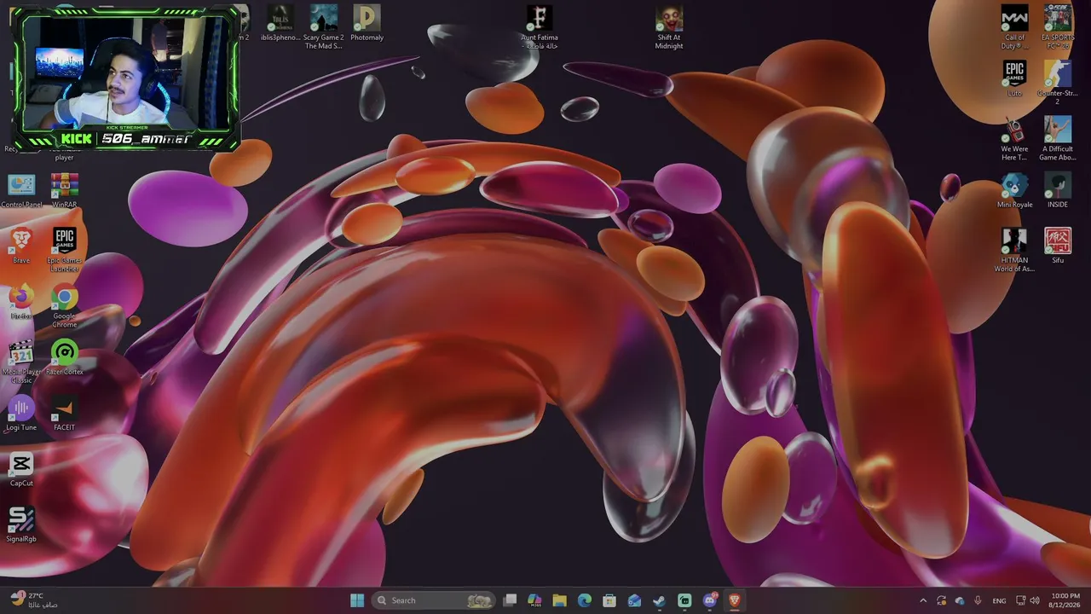The image size is (1091, 614).
Task: Select the Brave desktop shortcut
Action: pos(21,246)
